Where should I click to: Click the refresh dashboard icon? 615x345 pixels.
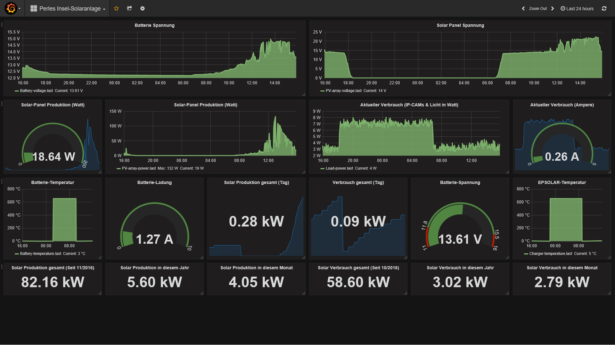[604, 9]
